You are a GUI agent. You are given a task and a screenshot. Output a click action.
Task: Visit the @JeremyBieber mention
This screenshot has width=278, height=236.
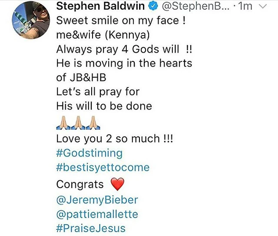click(x=97, y=199)
